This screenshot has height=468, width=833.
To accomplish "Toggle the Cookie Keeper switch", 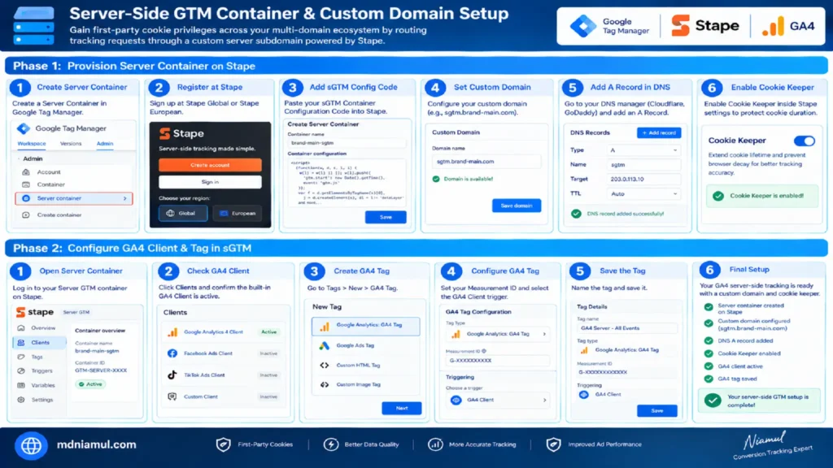I will click(x=805, y=141).
